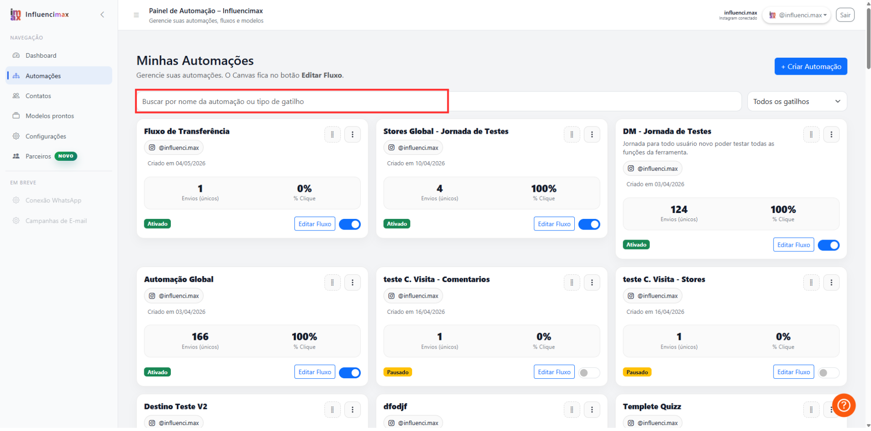Screen dimensions: 871x431
Task: Click Editar Fluxo on Automação Global
Action: [x=315, y=372]
